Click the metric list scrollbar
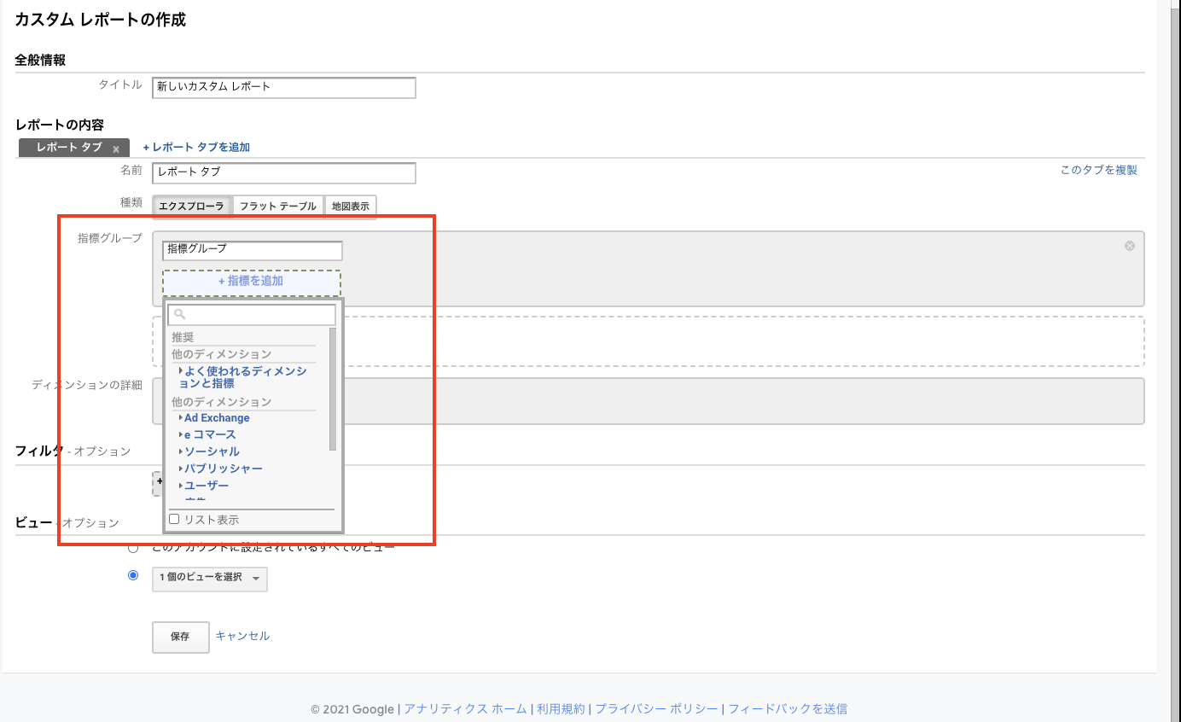 point(333,389)
